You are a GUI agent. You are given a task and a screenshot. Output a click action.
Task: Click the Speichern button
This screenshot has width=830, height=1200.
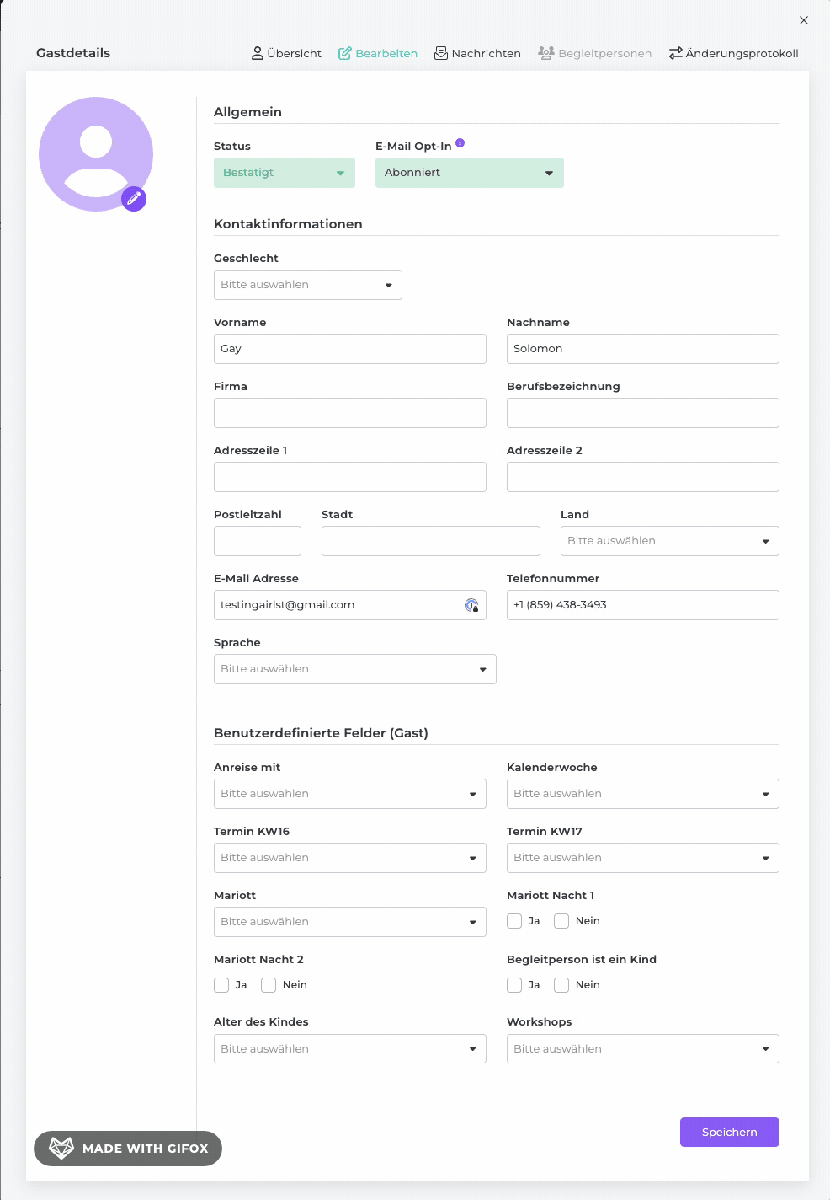(730, 1133)
